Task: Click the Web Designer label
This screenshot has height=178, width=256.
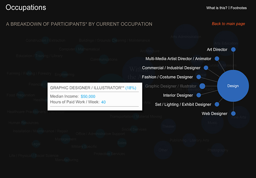Action: (x=215, y=113)
